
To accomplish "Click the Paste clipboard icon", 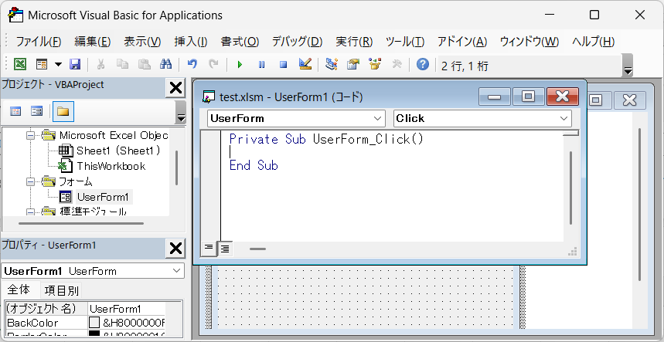I will [x=145, y=64].
